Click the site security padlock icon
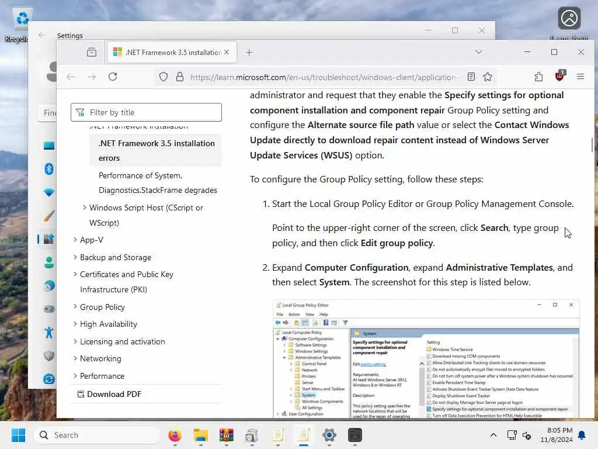This screenshot has width=598, height=449. (x=180, y=77)
